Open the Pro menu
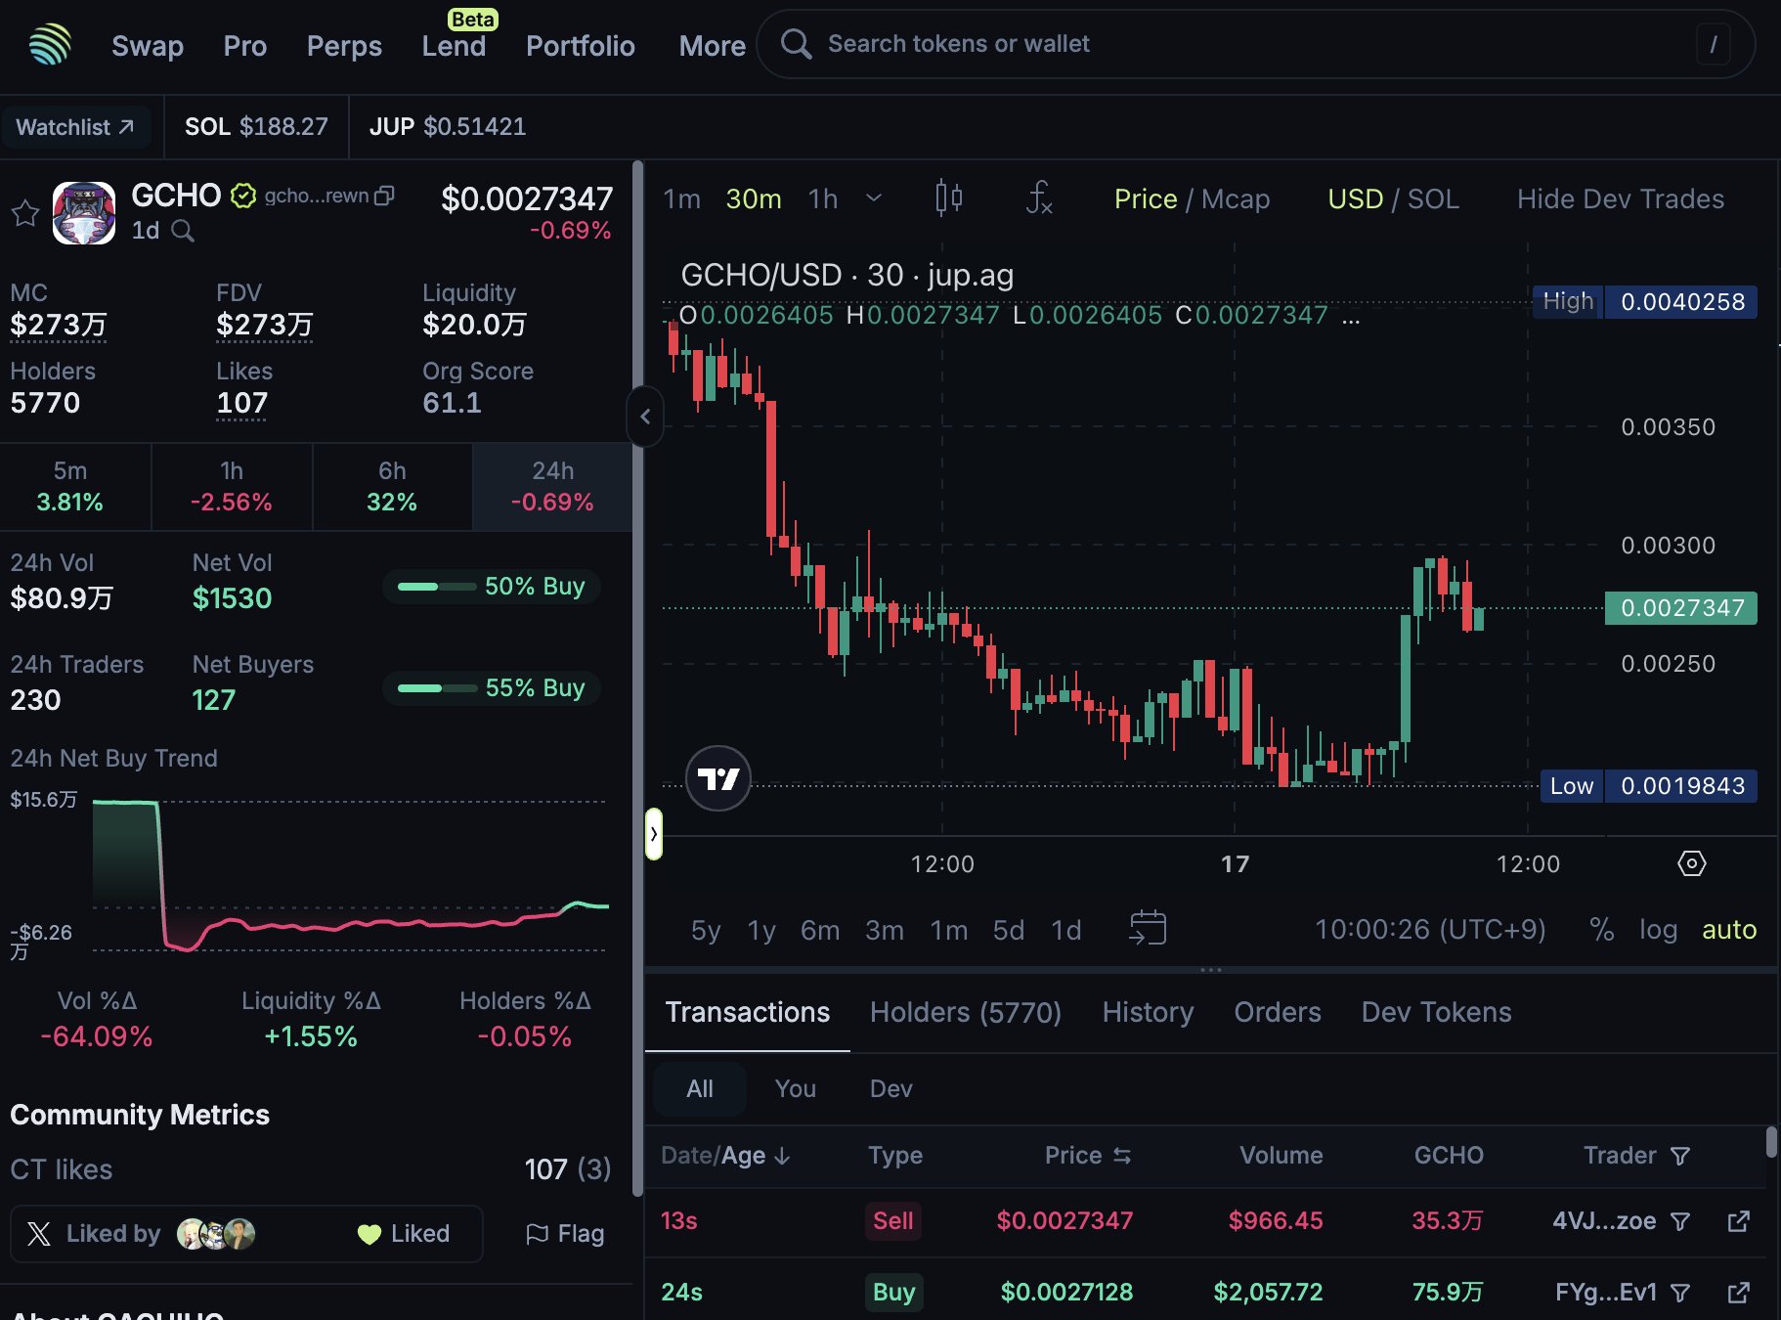The height and width of the screenshot is (1320, 1781). click(x=244, y=46)
